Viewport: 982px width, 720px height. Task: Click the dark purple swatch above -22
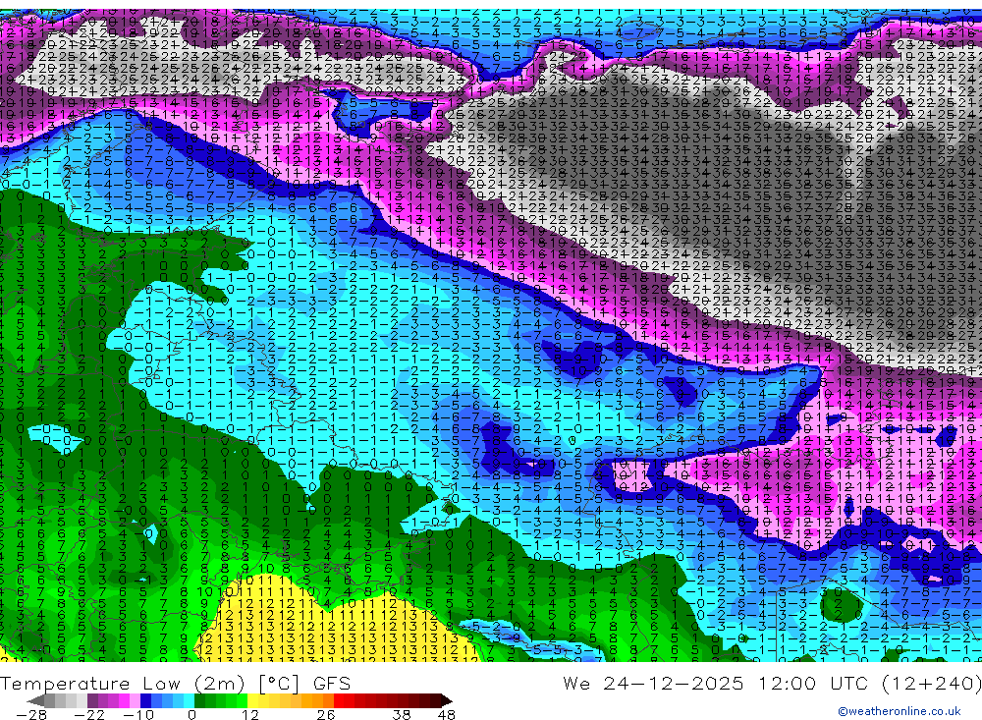tap(92, 700)
